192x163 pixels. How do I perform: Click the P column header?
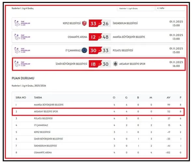181,97
